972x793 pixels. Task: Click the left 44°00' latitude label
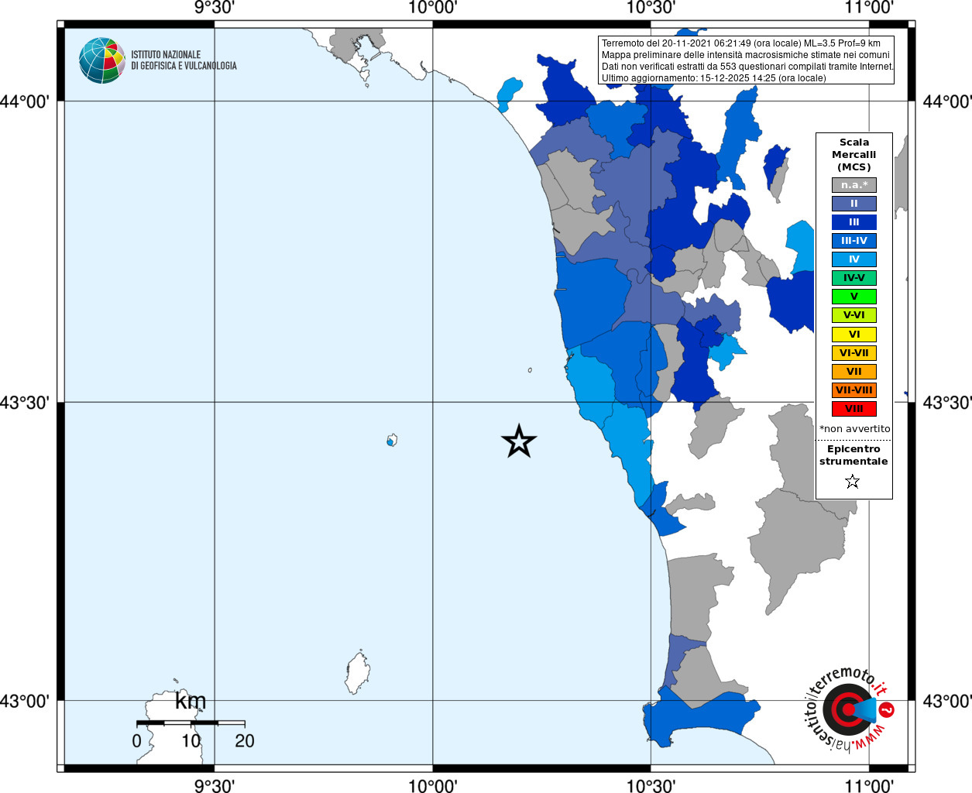(x=25, y=101)
